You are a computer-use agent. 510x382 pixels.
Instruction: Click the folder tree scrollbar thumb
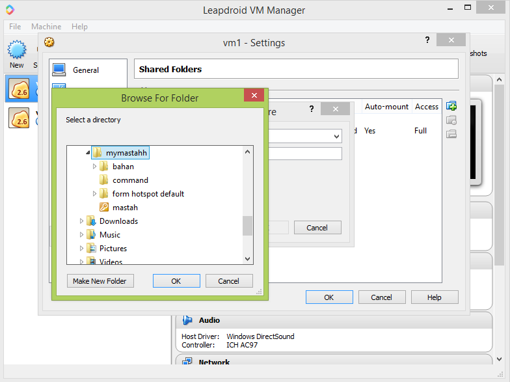[247, 225]
